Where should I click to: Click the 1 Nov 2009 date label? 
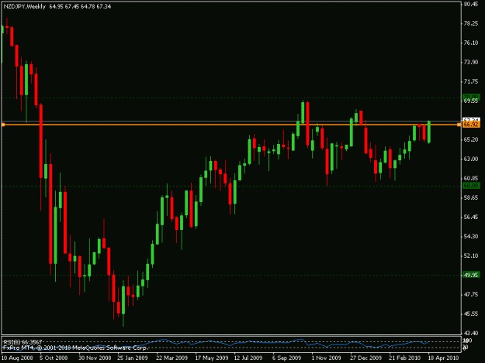326,358
